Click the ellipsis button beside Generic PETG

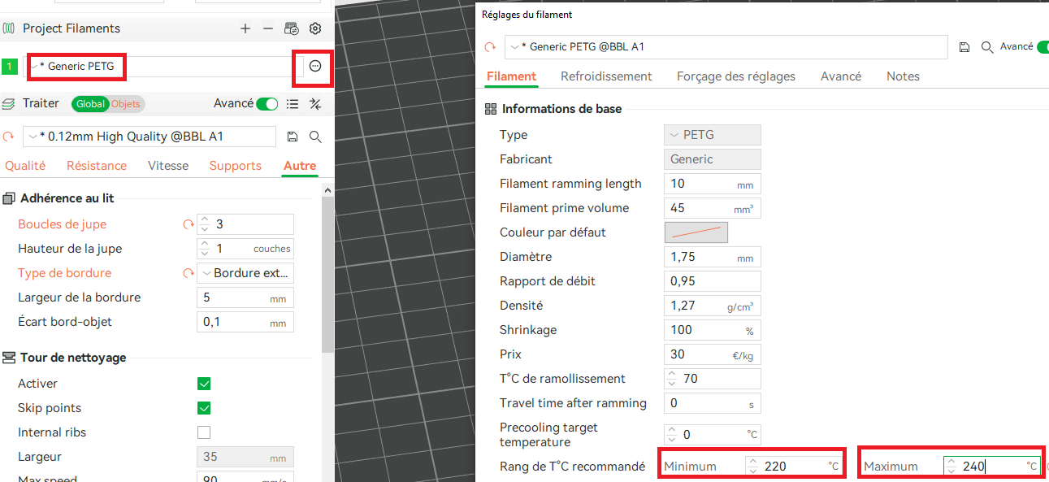(x=315, y=66)
